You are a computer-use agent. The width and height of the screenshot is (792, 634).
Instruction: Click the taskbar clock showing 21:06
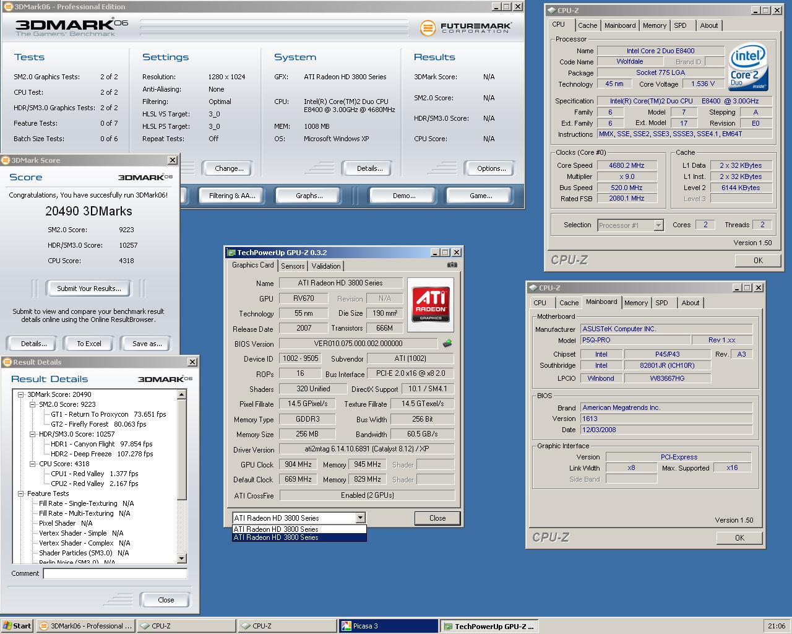pos(776,626)
